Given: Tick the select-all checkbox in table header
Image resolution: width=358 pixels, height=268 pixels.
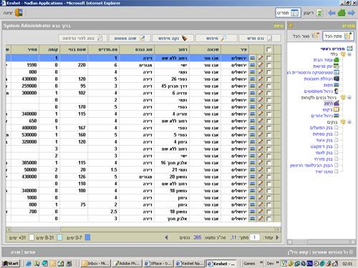Looking at the screenshot, I should pos(268,49).
